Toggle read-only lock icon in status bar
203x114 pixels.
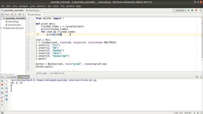[194, 113]
